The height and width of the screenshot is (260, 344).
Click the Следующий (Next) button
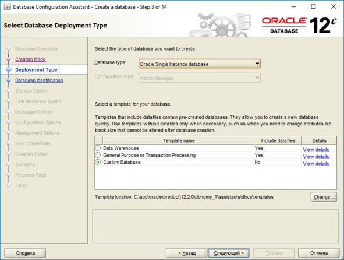(229, 253)
